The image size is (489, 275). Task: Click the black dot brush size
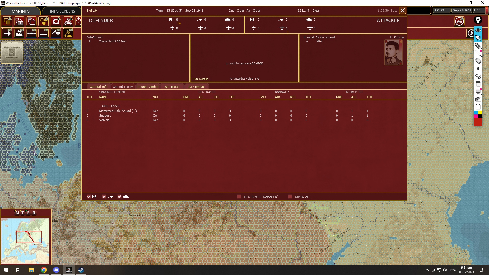[478, 68]
